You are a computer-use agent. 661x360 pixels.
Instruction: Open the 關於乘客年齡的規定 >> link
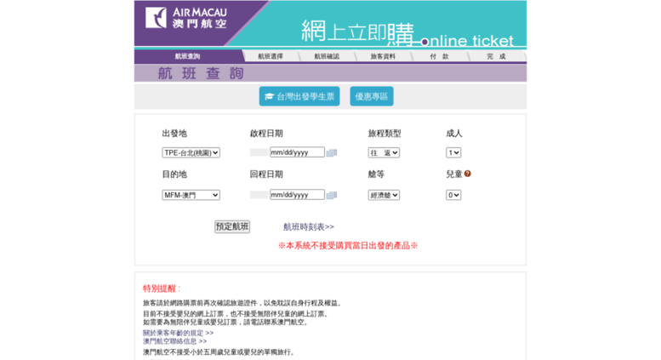[x=178, y=333]
